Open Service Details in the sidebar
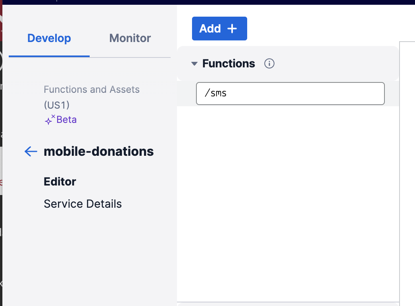 click(83, 204)
